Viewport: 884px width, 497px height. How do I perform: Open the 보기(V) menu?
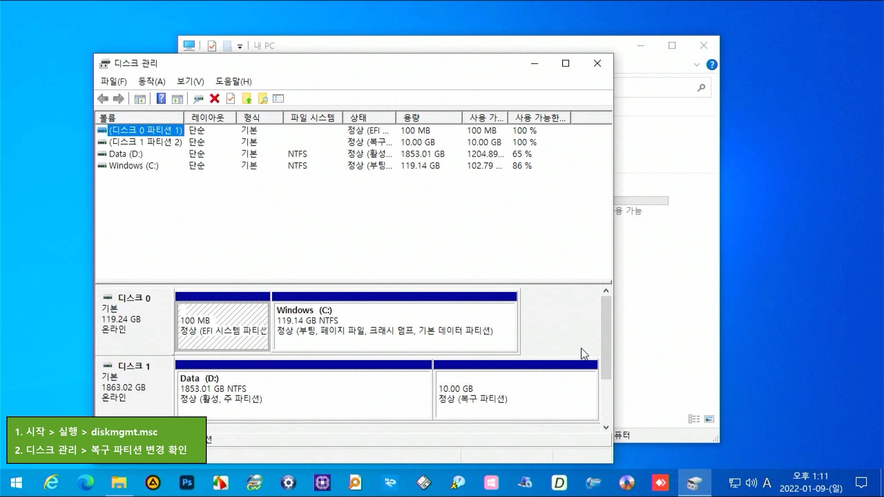pyautogui.click(x=190, y=81)
